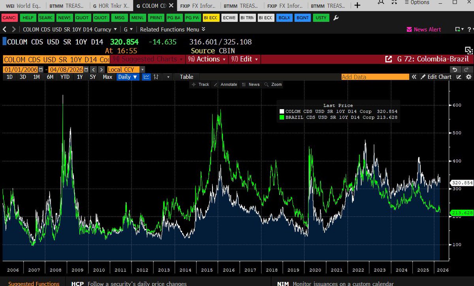Screen dimensions: 474x286
Task: Activate the Annotate tool
Action: point(225,84)
